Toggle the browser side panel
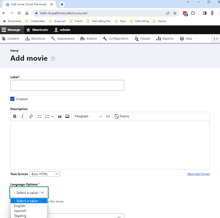Viewport: 220px width, 218px height. click(205, 13)
